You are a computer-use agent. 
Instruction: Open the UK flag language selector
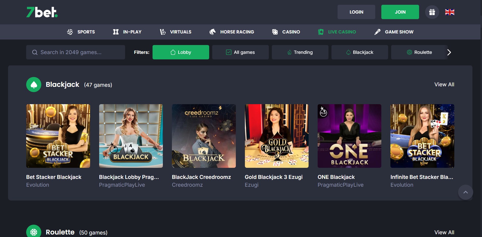coord(450,12)
